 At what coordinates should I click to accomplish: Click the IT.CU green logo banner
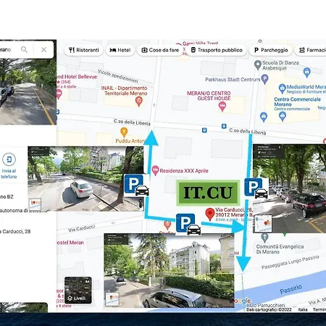coord(208,193)
